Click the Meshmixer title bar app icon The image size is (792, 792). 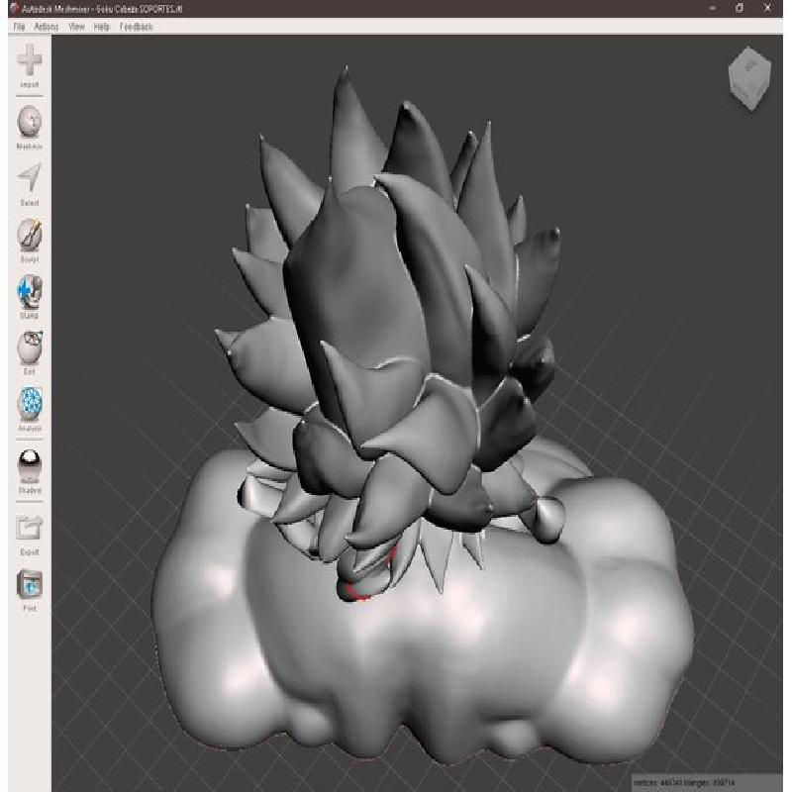[x=14, y=8]
